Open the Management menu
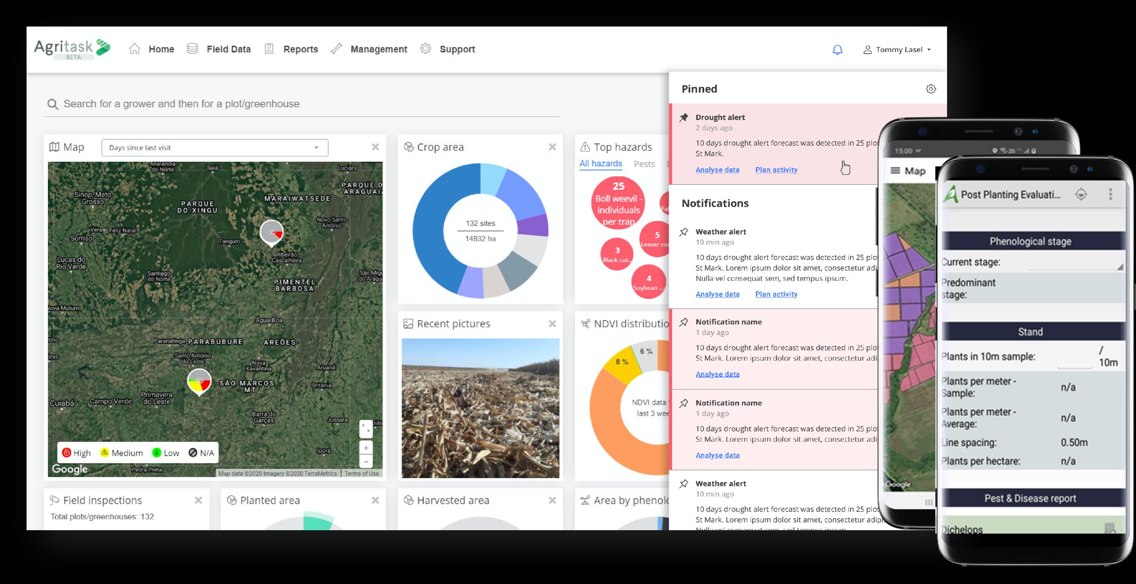This screenshot has width=1136, height=584. coord(369,49)
